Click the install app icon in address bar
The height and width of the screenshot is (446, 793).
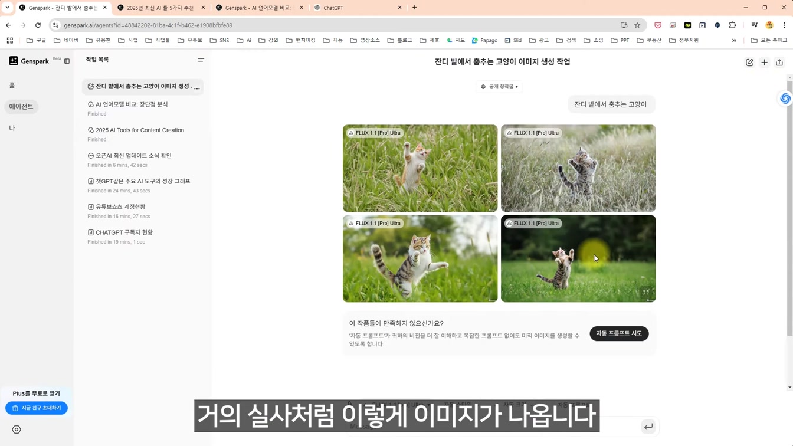click(x=624, y=25)
